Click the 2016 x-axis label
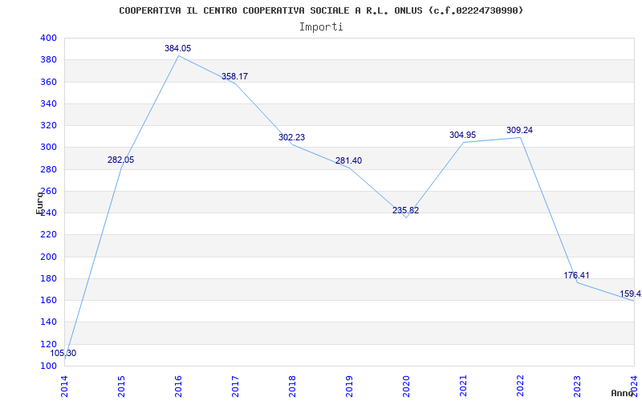The height and width of the screenshot is (401, 642). 178,387
